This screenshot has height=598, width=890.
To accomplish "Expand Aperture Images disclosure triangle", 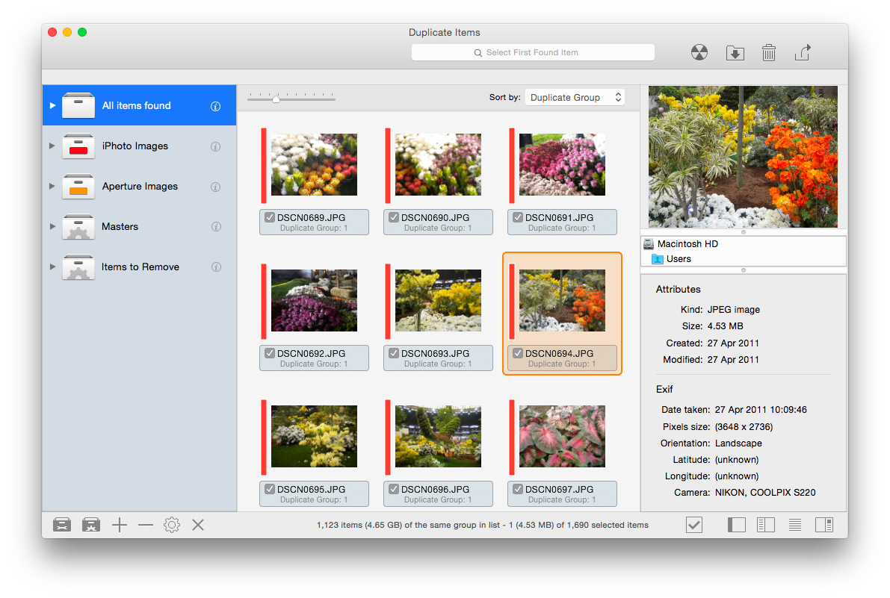I will pyautogui.click(x=52, y=186).
